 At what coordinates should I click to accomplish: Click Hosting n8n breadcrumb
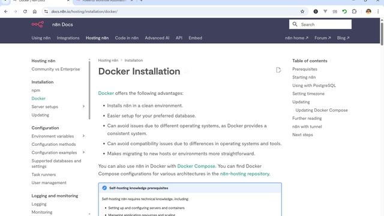pyautogui.click(x=108, y=60)
